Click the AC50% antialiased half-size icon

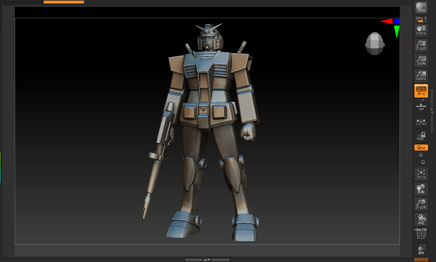[x=421, y=75]
